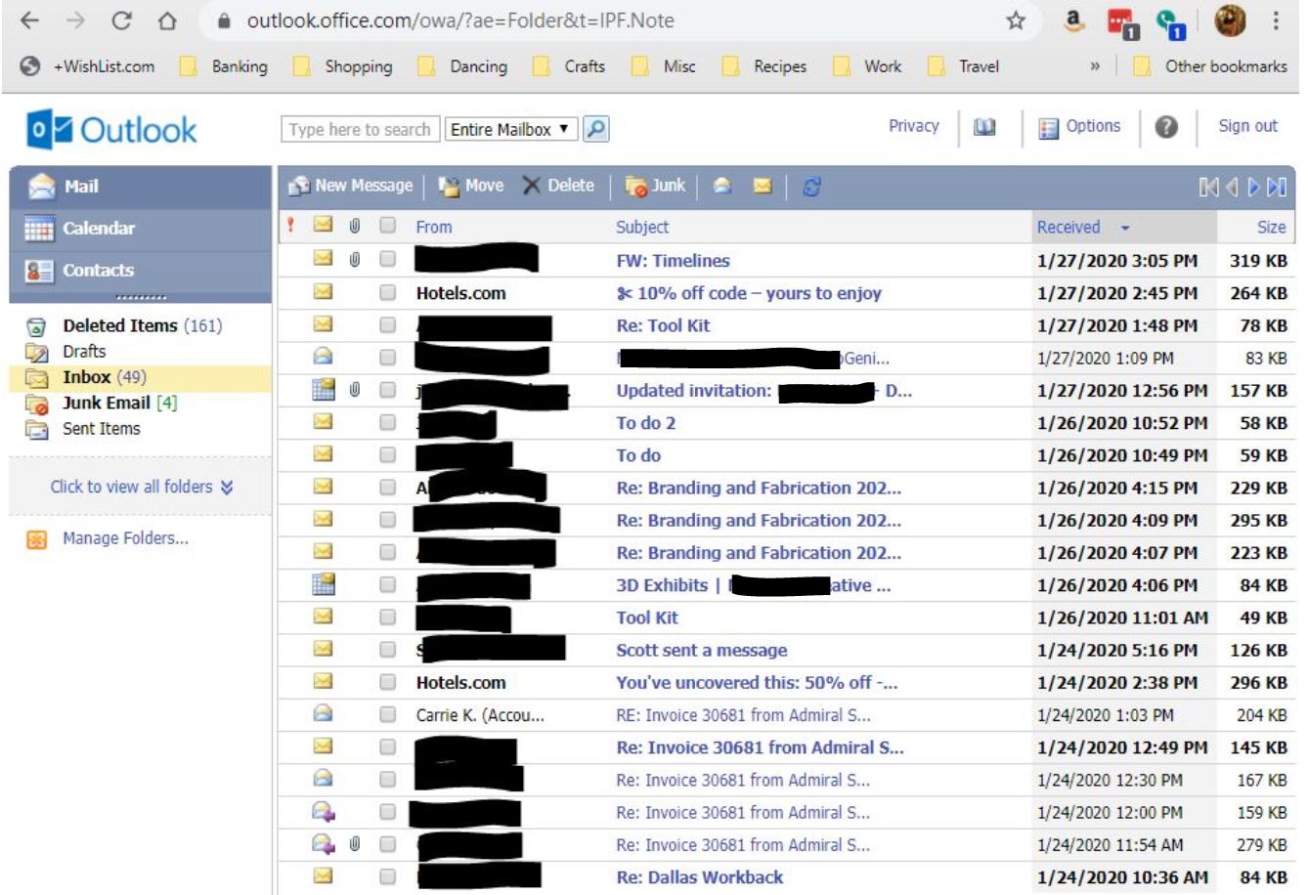Bookmark this page with the star icon
This screenshot has height=895, width=1309.
(x=1016, y=21)
